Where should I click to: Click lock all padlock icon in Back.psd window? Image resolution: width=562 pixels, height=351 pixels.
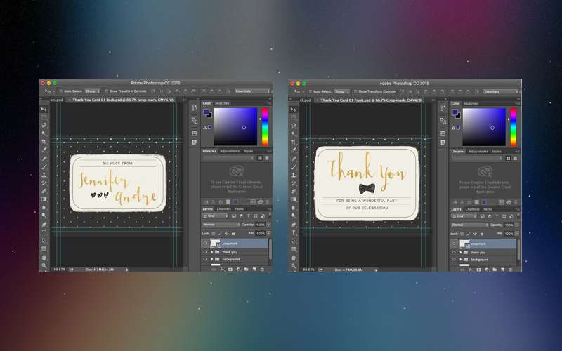233,234
